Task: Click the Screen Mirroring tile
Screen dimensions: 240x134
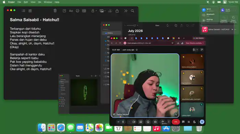Action: 233,19
